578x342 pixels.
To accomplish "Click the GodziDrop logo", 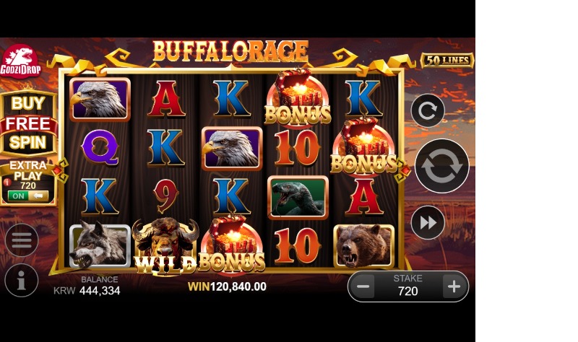I will 20,61.
